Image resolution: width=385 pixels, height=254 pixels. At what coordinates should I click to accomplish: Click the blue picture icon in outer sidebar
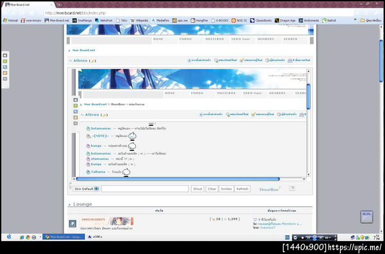coord(5,67)
